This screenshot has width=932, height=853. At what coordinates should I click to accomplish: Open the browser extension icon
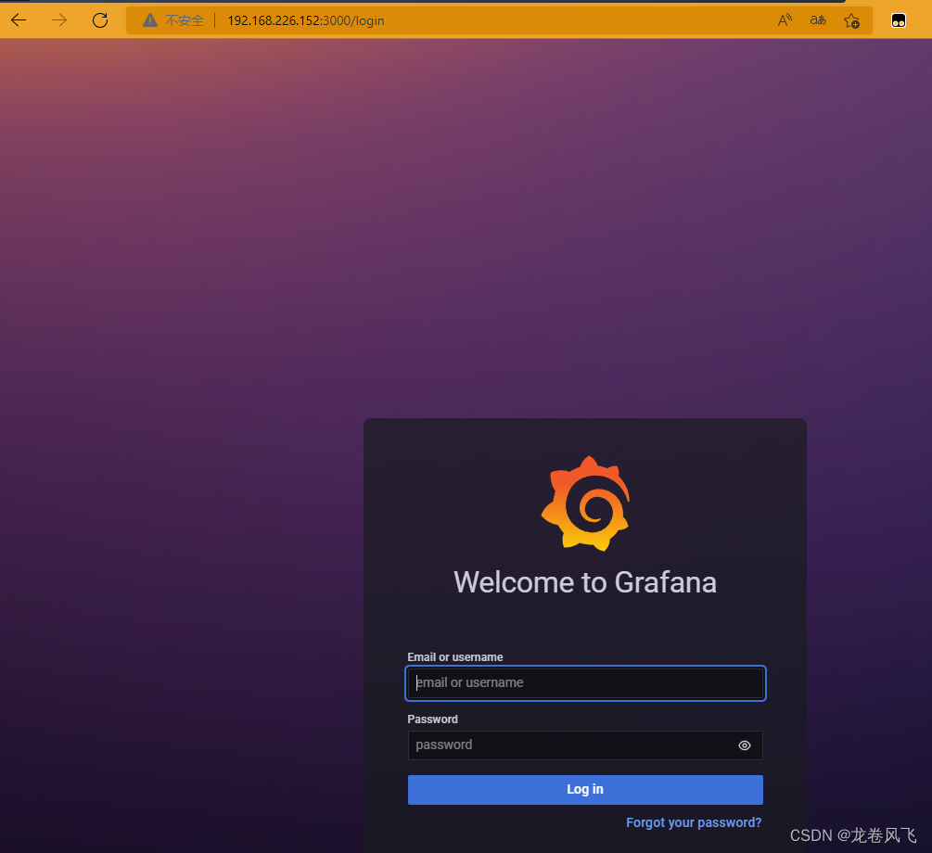(x=898, y=20)
